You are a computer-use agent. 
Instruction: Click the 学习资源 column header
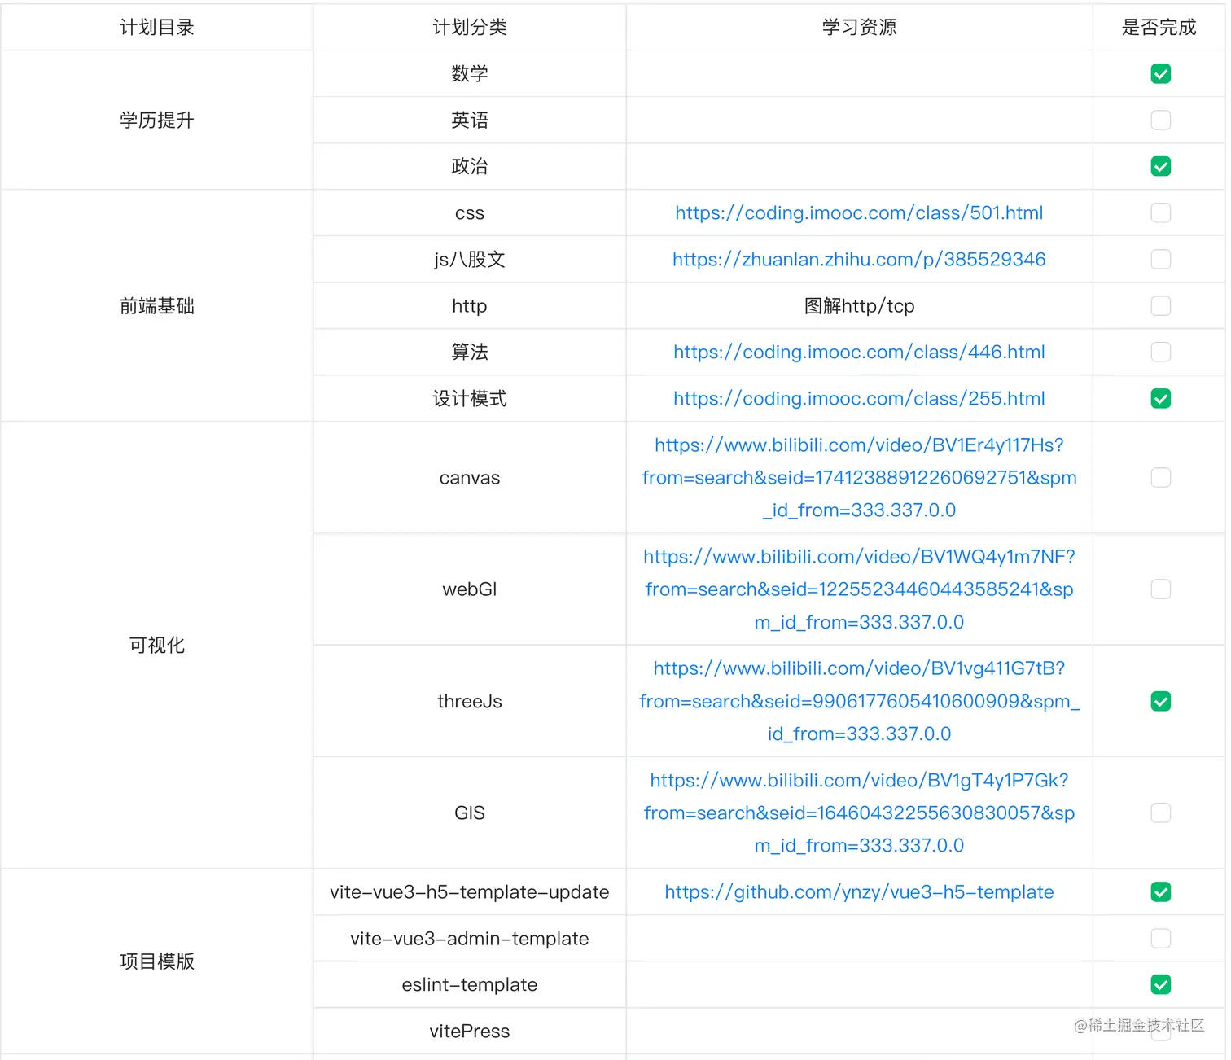pyautogui.click(x=859, y=28)
